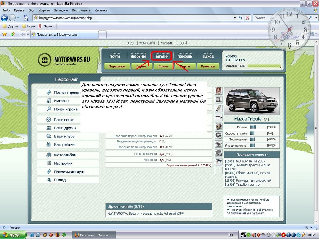
Task: Click the Mazda Tribute car thumbnail
Action: (252, 101)
